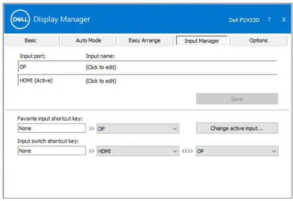Click the Input port column header
This screenshot has width=293, height=201.
point(33,56)
